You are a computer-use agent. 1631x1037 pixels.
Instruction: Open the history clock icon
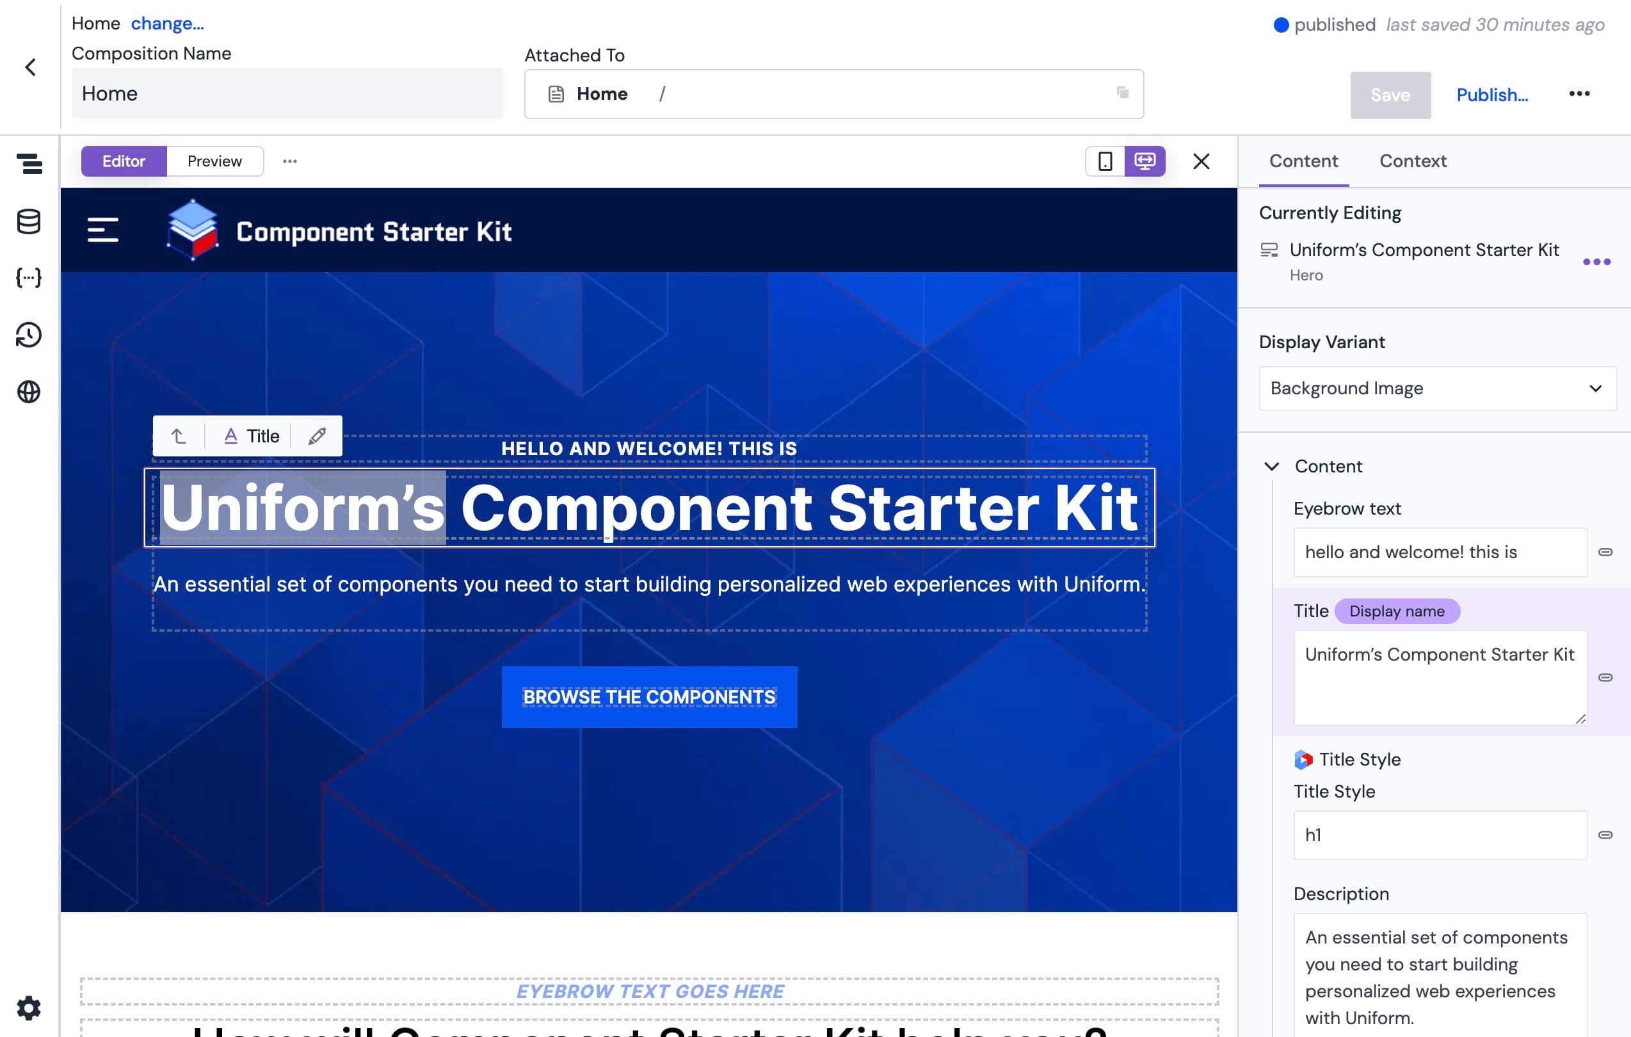[28, 335]
